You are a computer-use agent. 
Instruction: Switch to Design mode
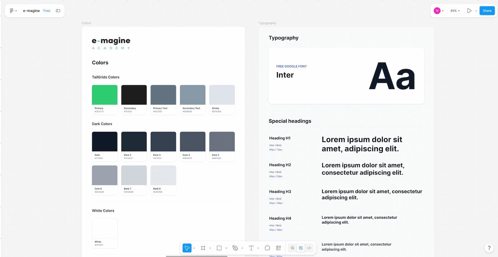tap(301, 248)
